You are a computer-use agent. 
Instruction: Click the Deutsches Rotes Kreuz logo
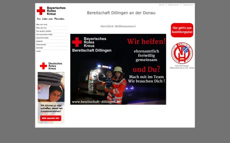(51, 66)
